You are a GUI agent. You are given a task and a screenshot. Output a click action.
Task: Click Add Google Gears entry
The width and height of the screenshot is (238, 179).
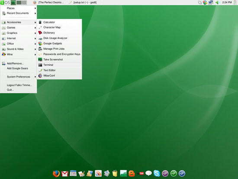click(17, 68)
